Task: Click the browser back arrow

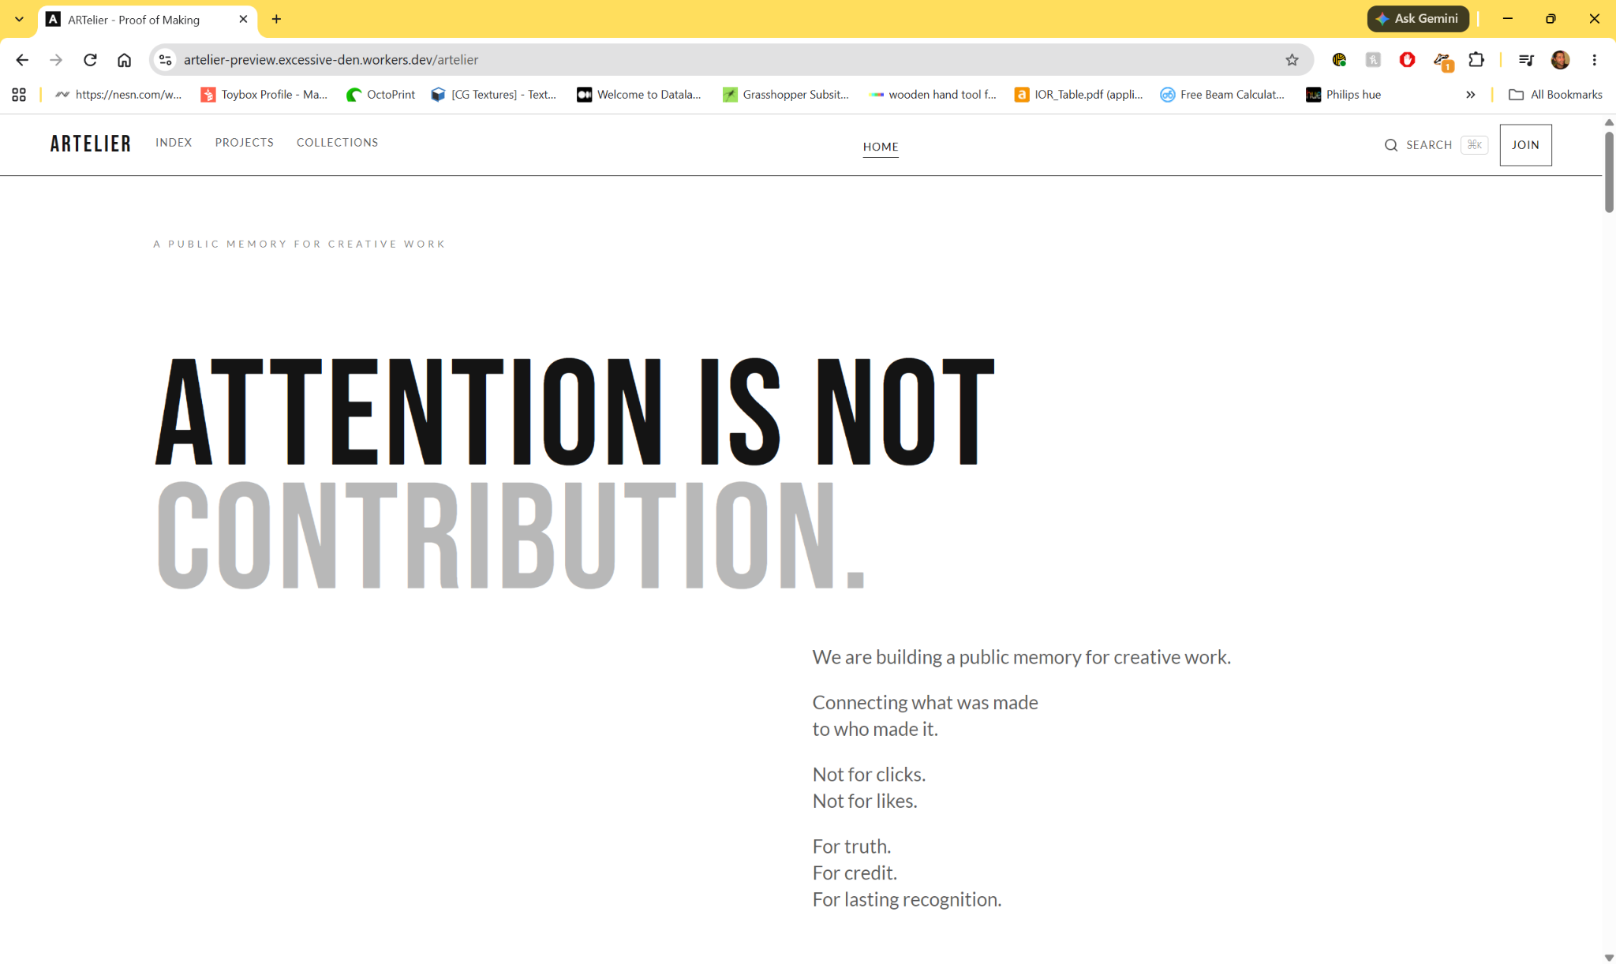Action: pyautogui.click(x=21, y=60)
